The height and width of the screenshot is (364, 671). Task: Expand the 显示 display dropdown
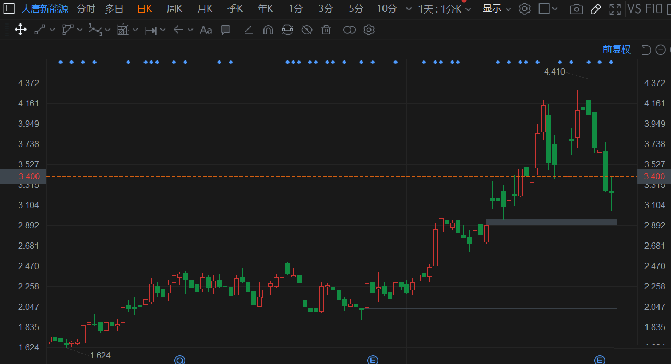tap(496, 9)
